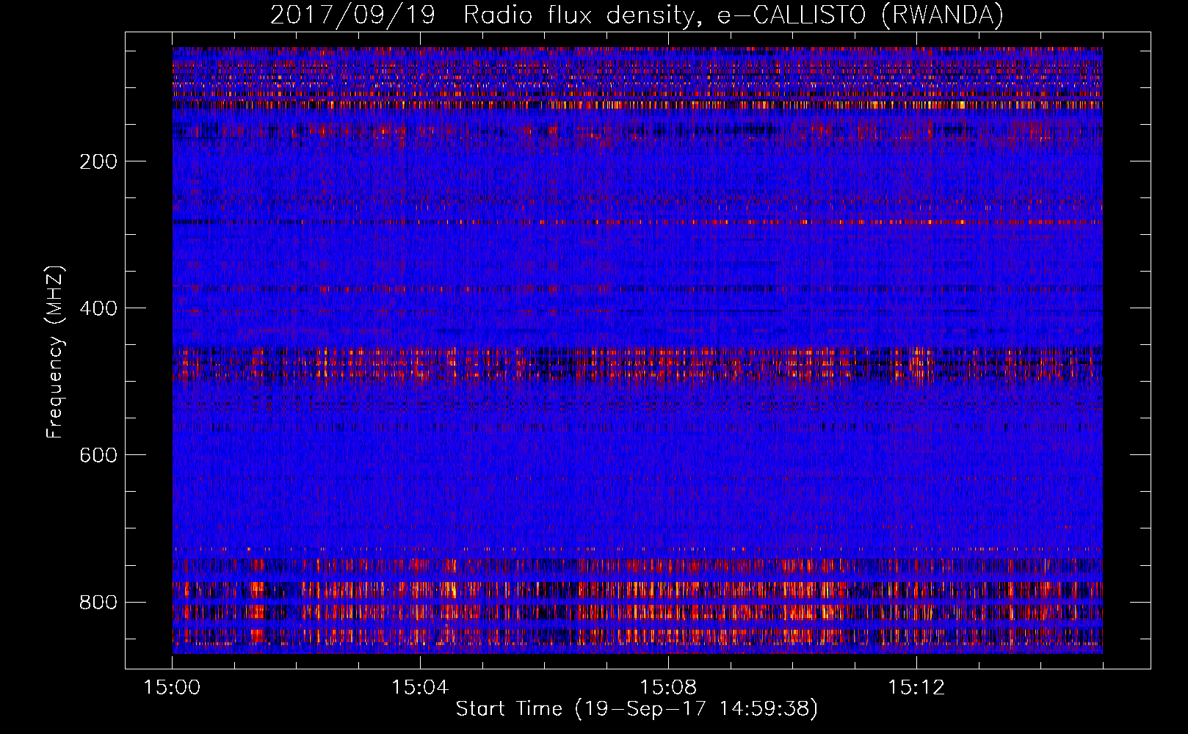The width and height of the screenshot is (1188, 734).
Task: Click the 15:04 time tick label
Action: [x=420, y=688]
